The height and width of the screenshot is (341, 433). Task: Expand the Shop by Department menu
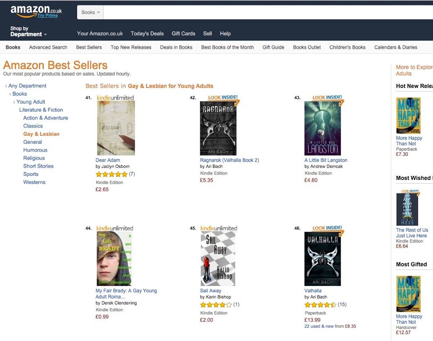(x=28, y=31)
